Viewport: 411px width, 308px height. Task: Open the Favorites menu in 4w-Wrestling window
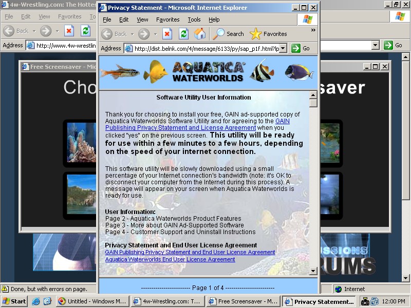70,16
